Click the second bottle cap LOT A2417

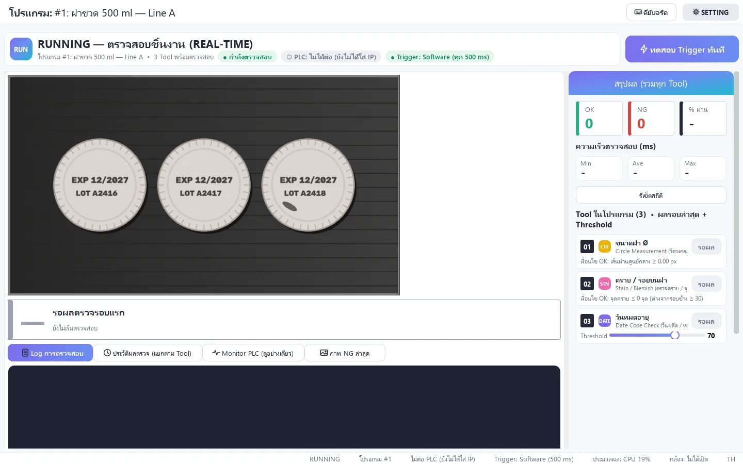(204, 186)
